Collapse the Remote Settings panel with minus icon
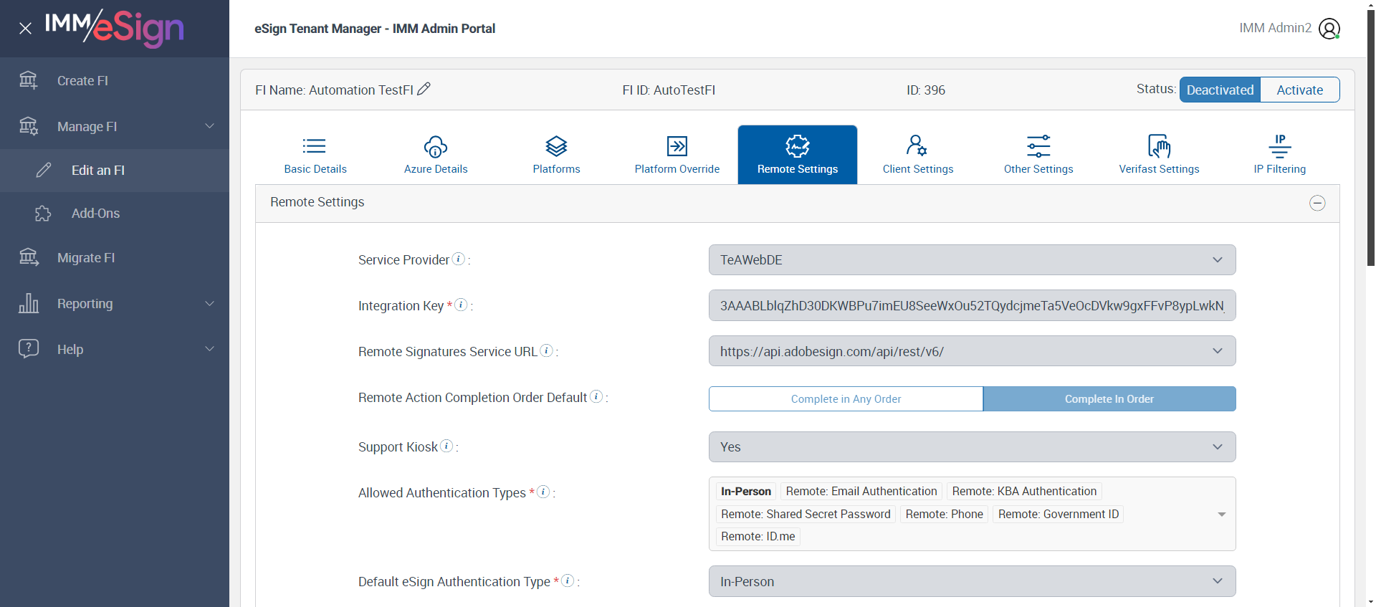Image resolution: width=1376 pixels, height=607 pixels. click(x=1317, y=203)
